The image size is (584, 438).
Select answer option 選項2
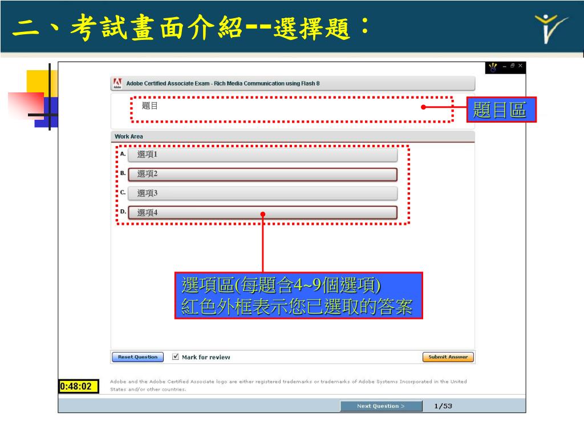point(262,174)
